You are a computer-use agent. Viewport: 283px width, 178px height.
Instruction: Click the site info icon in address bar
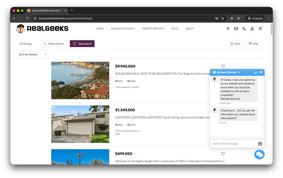click(35, 19)
